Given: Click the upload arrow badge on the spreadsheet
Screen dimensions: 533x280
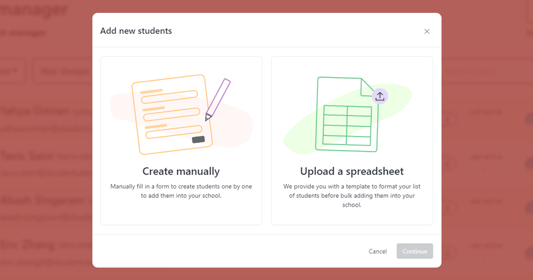Looking at the screenshot, I should click(380, 96).
